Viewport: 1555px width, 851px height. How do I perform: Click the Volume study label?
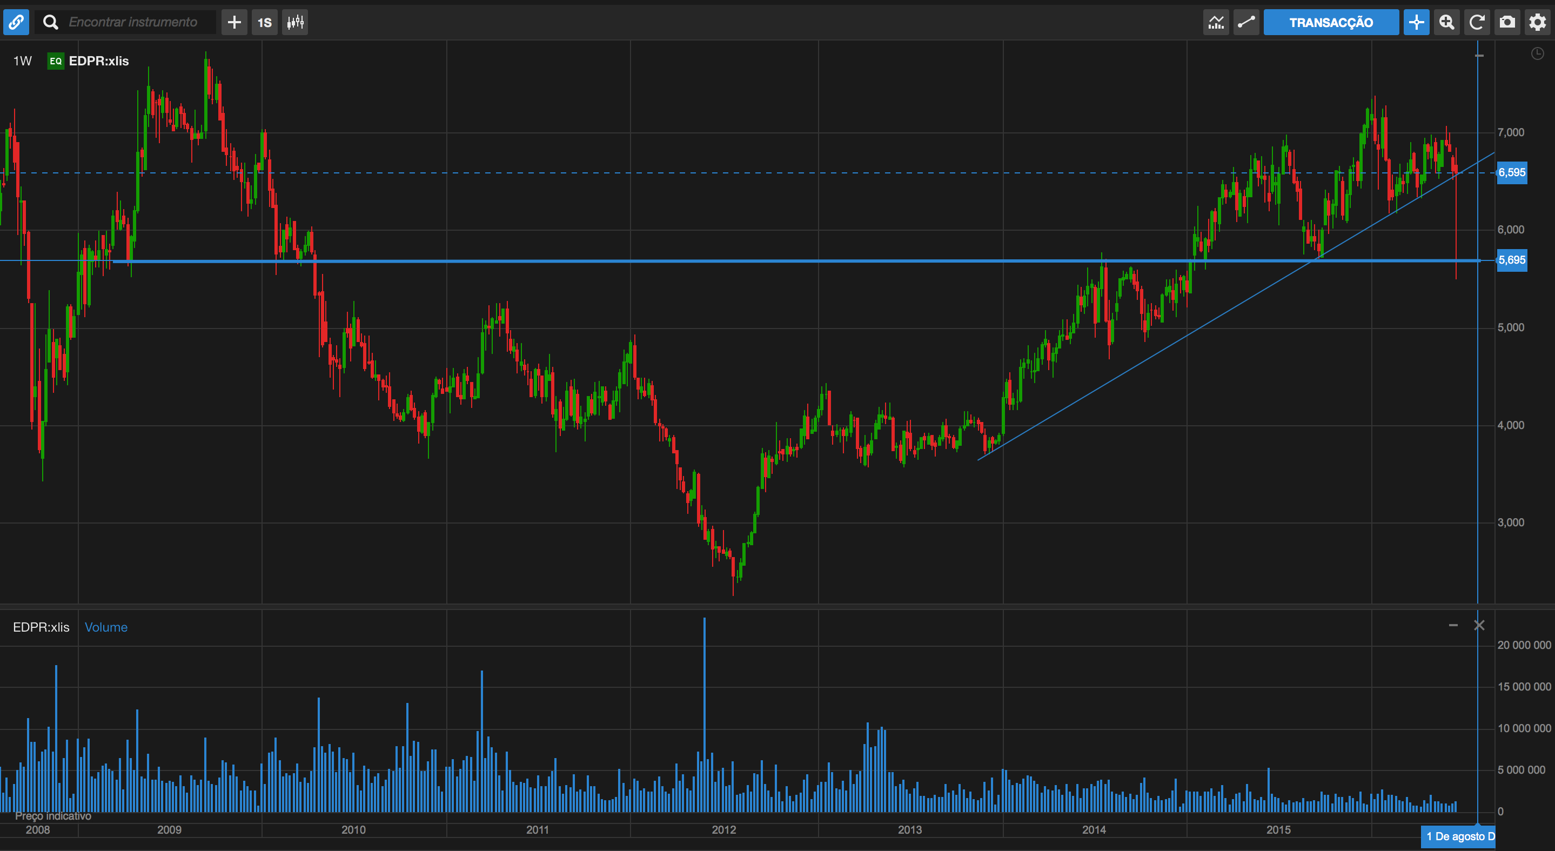tap(106, 627)
